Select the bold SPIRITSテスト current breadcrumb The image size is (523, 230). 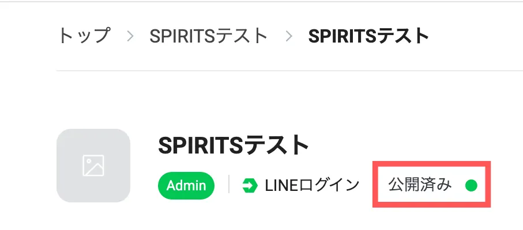click(x=369, y=36)
